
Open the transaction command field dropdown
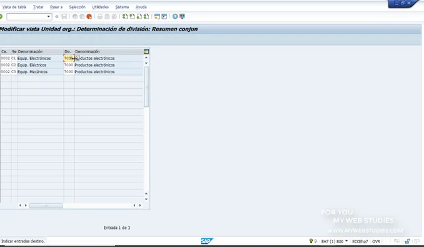pos(48,17)
